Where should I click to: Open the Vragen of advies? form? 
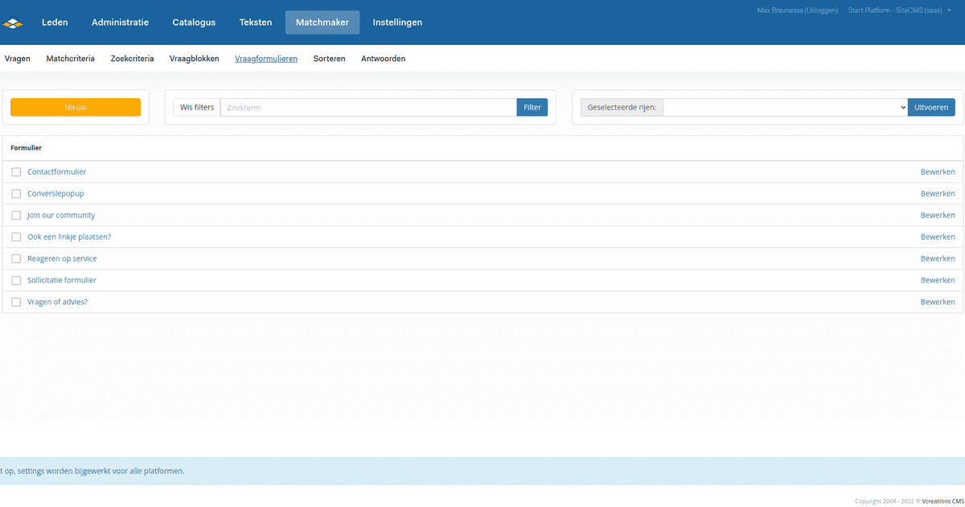[x=57, y=301]
